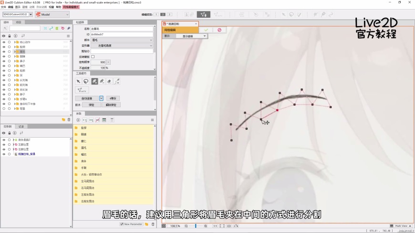This screenshot has height=233, width=415.
Task: Click the search icon in parts panel
Action: coord(5,28)
